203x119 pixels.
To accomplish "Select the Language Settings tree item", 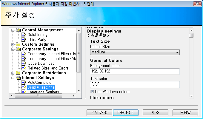I will (43, 92).
